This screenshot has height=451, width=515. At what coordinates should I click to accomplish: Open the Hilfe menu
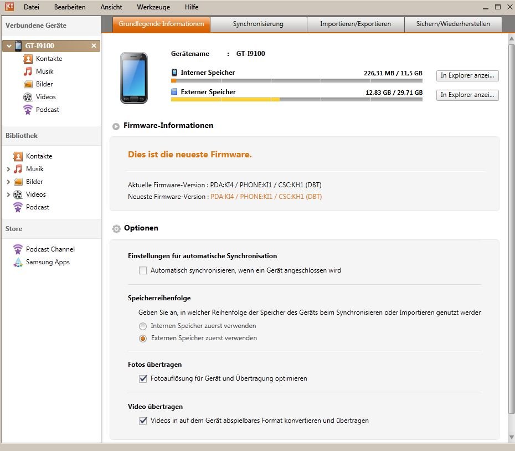coord(192,7)
